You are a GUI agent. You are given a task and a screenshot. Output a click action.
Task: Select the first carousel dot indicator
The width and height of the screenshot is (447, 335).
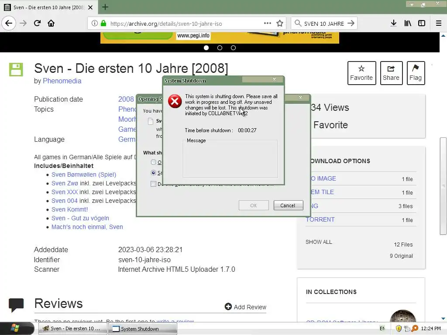point(206,48)
